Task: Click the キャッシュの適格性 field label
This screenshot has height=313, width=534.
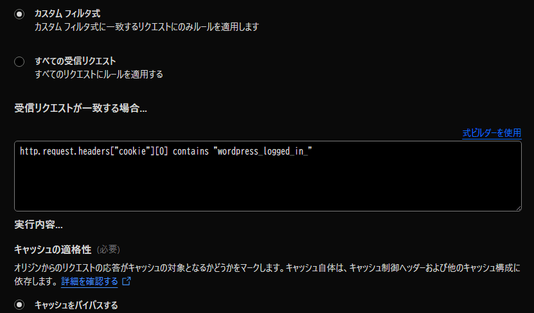Action: pyautogui.click(x=53, y=249)
